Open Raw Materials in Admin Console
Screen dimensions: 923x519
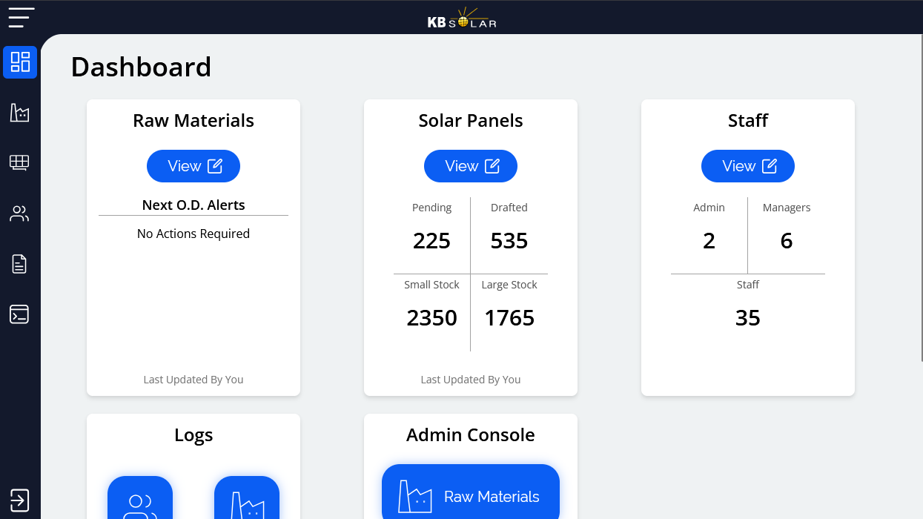point(471,492)
